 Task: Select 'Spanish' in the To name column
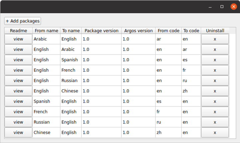coord(71,60)
